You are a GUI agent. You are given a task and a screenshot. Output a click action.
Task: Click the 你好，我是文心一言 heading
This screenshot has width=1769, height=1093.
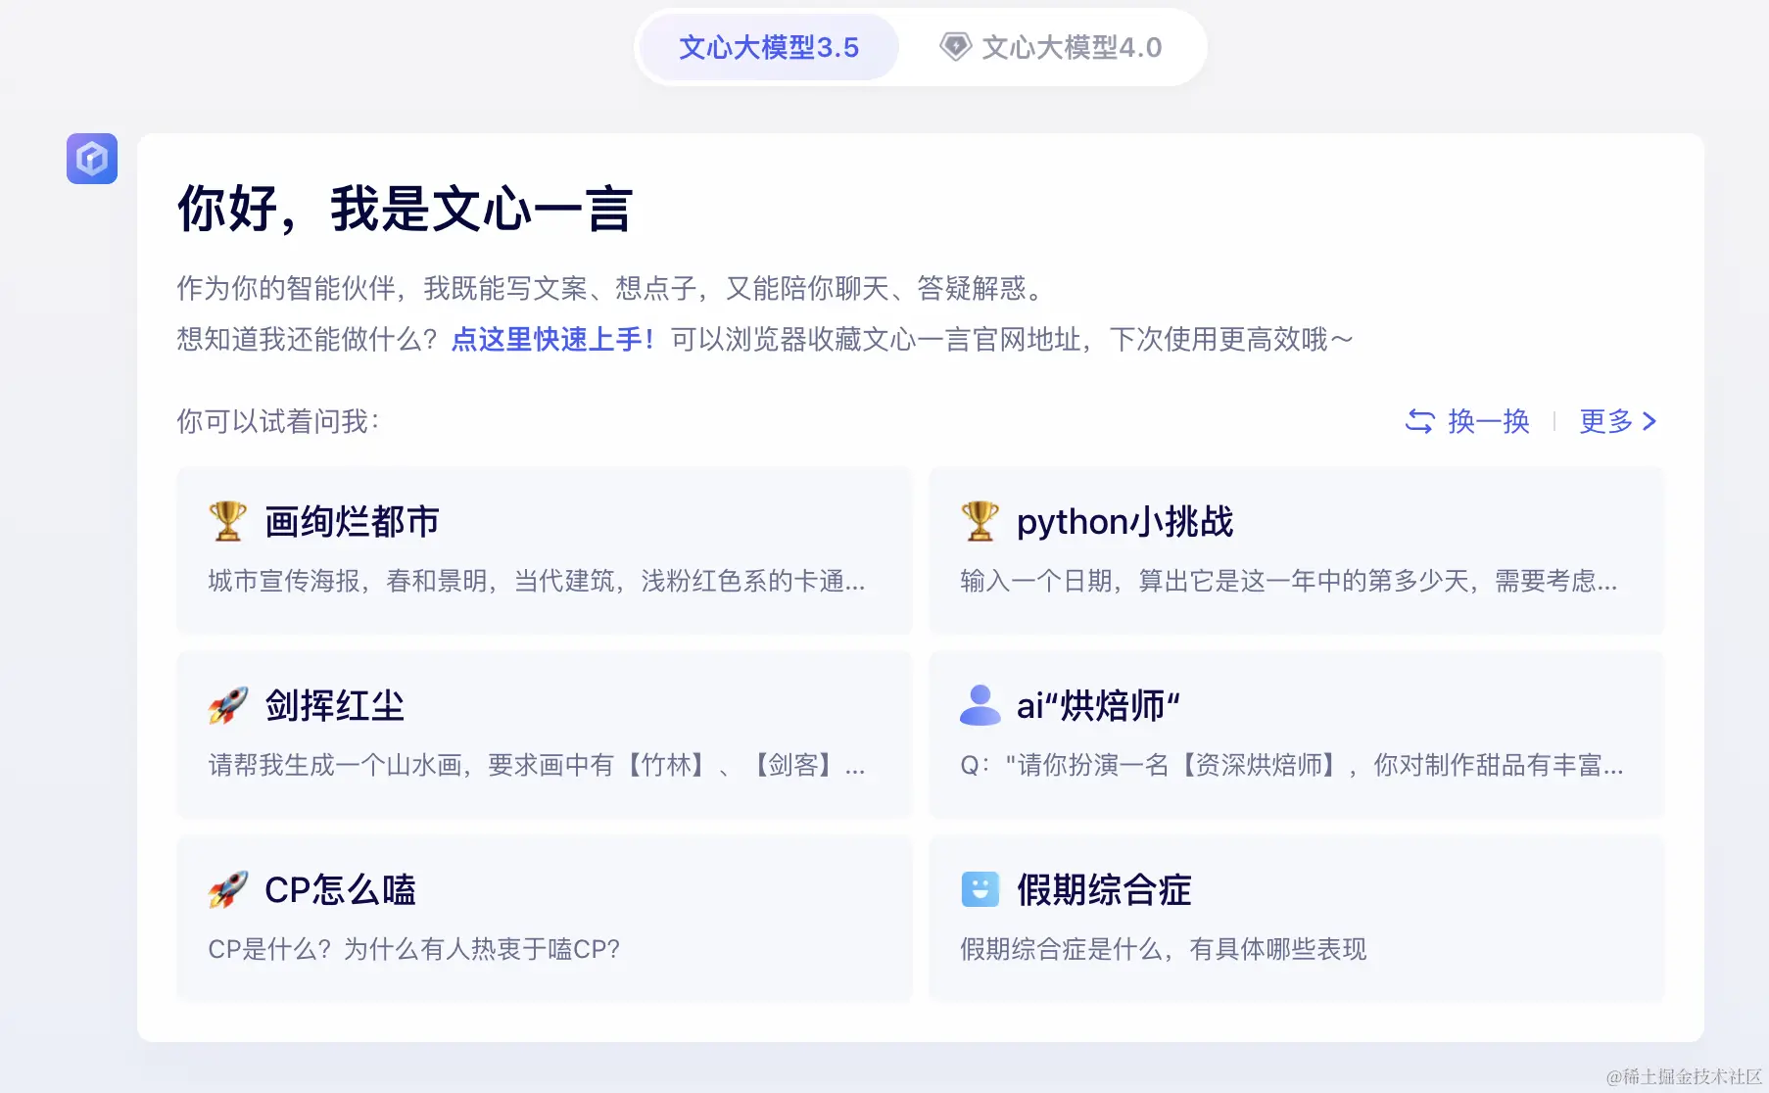click(405, 210)
